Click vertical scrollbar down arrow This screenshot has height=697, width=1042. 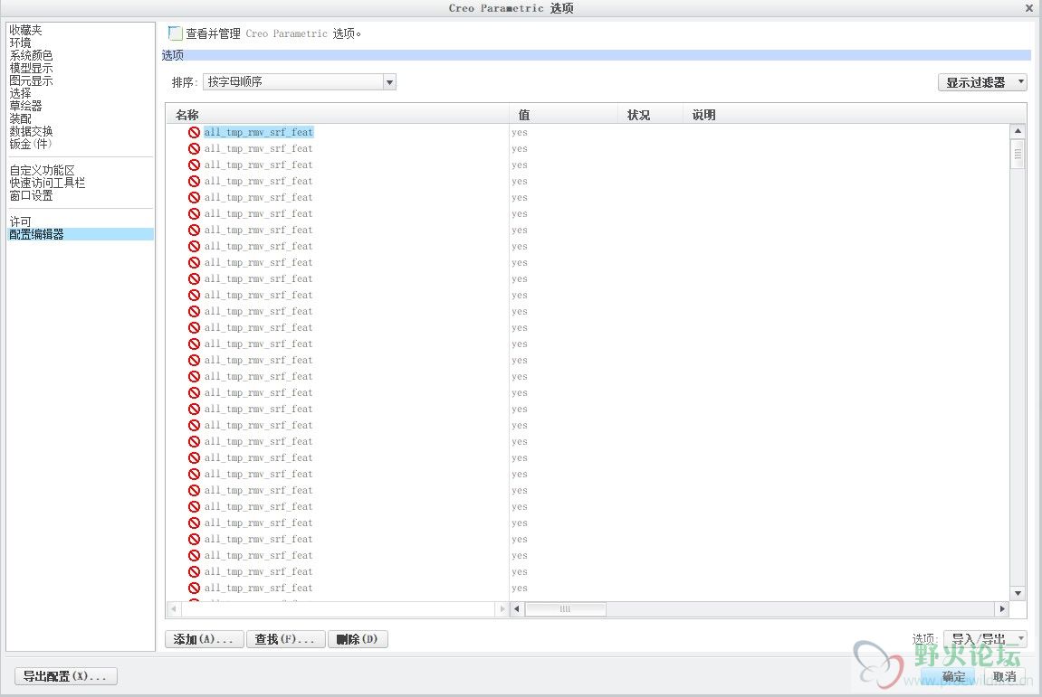pos(1018,593)
